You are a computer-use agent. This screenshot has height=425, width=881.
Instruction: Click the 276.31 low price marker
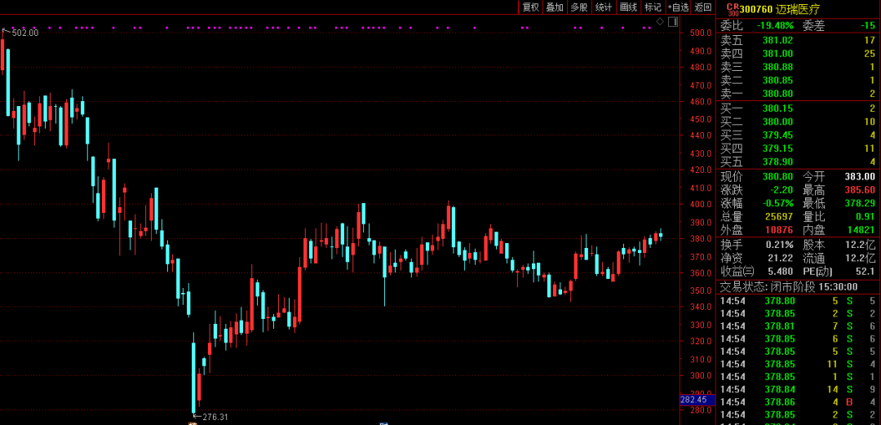(x=214, y=417)
